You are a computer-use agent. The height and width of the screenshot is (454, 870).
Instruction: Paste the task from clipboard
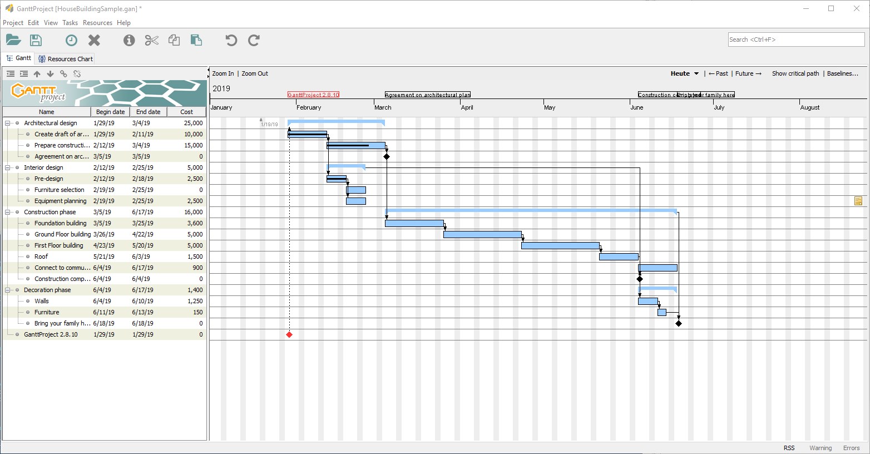(196, 40)
